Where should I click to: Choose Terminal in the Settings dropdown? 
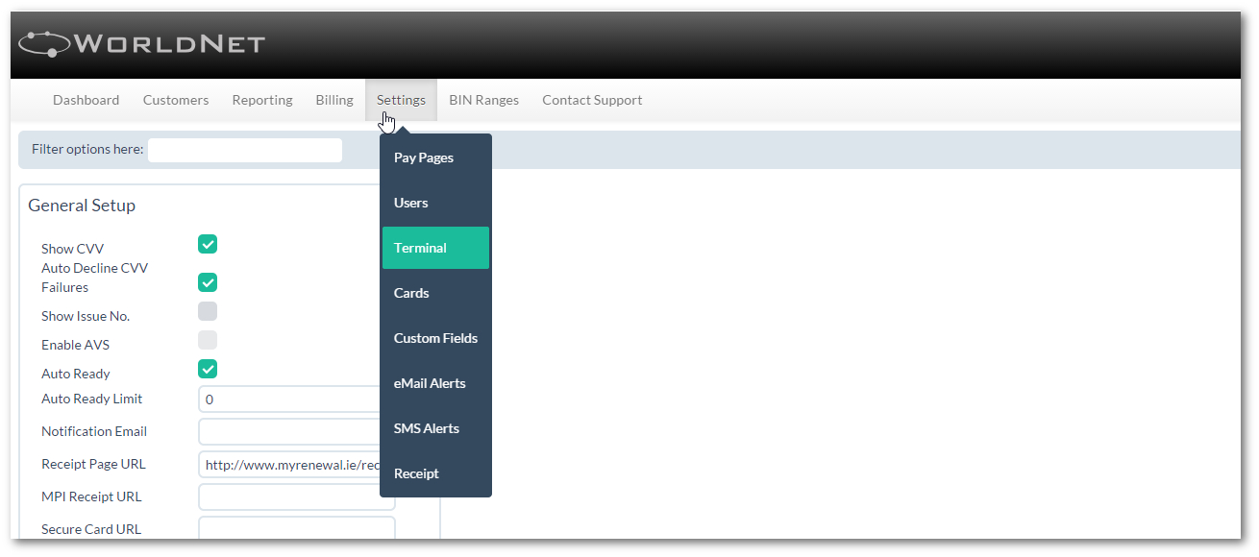[435, 248]
